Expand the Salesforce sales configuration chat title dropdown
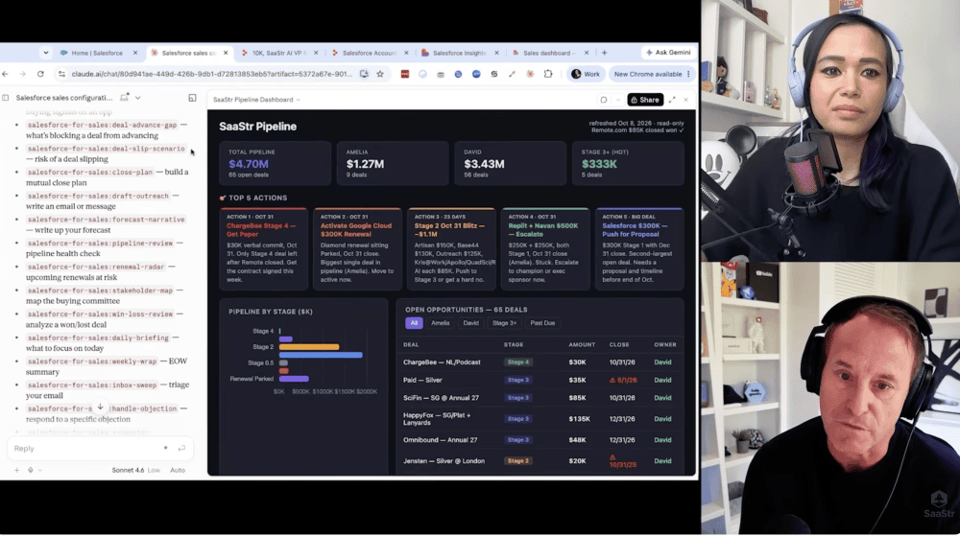The image size is (960, 536). click(137, 98)
